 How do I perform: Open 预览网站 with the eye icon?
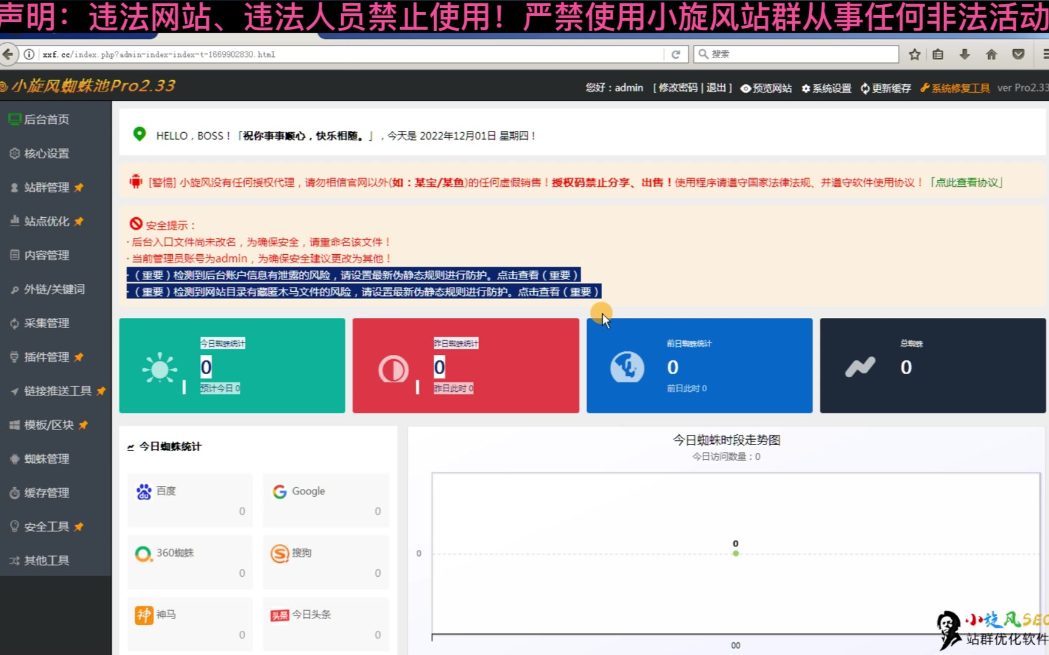tap(766, 89)
